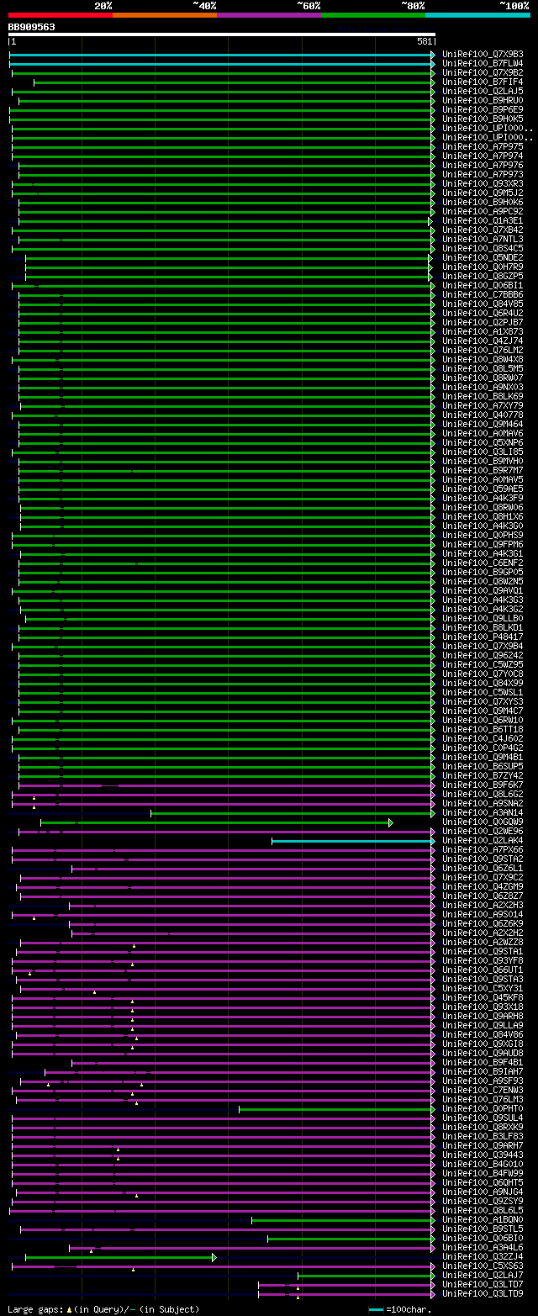The height and width of the screenshot is (1316, 538).
Task: Click label UniRef100_Q0GQW9
Action: (x=483, y=822)
